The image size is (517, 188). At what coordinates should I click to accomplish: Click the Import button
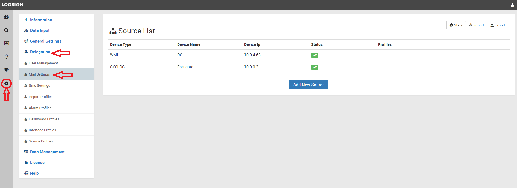476,25
